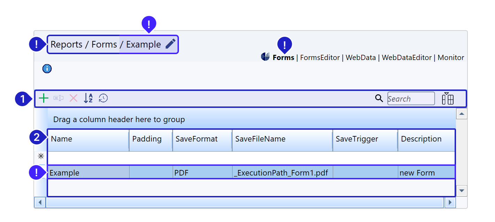Select the 'new Form' description cell
This screenshot has width=495, height=222.
[x=426, y=172]
